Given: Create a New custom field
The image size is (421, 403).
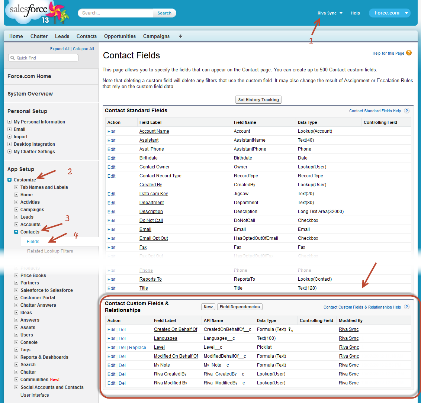Looking at the screenshot, I should pos(208,307).
